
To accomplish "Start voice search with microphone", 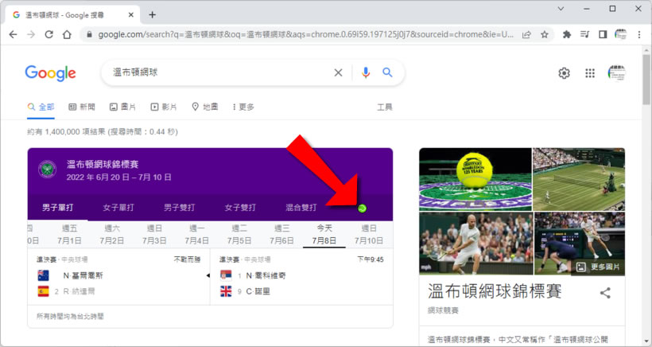I will (x=366, y=72).
